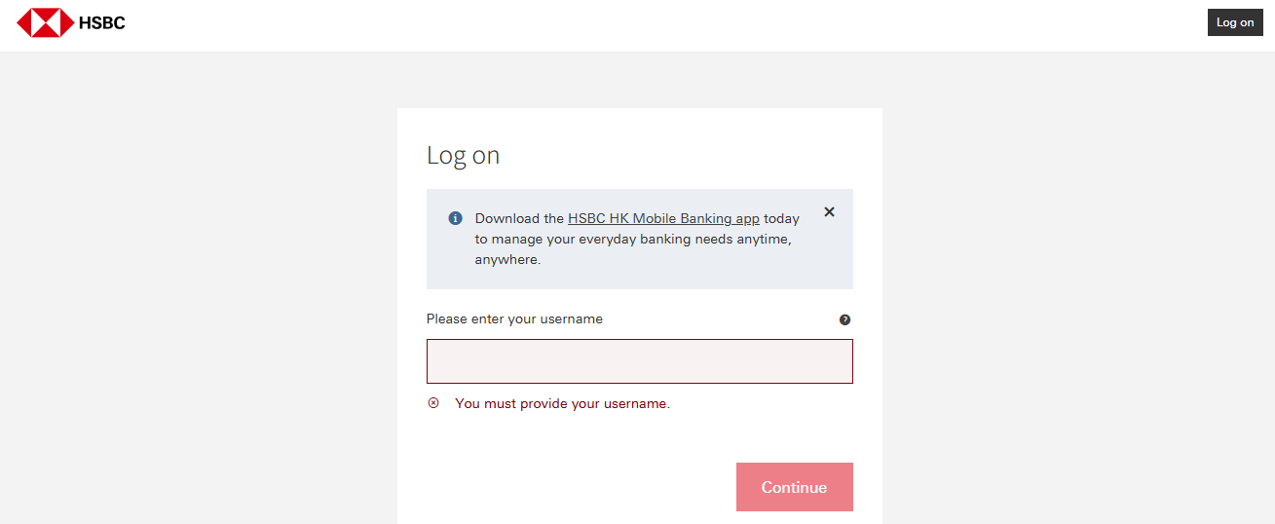Click the HSBC red hexagon logo
1275x524 pixels.
(45, 22)
